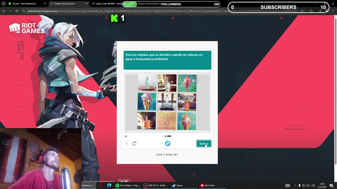337x189 pixels.
Task: Open the notification center icon
Action: [331, 186]
